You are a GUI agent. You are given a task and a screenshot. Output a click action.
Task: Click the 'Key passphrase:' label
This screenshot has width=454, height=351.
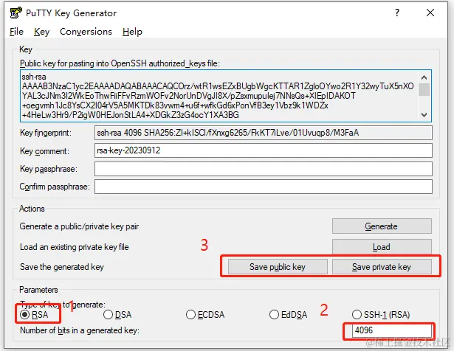click(x=49, y=169)
